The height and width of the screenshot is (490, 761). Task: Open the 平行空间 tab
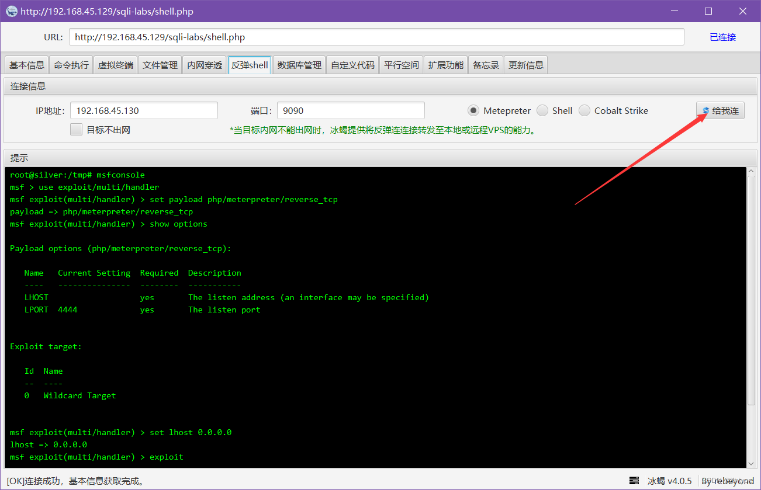point(401,65)
